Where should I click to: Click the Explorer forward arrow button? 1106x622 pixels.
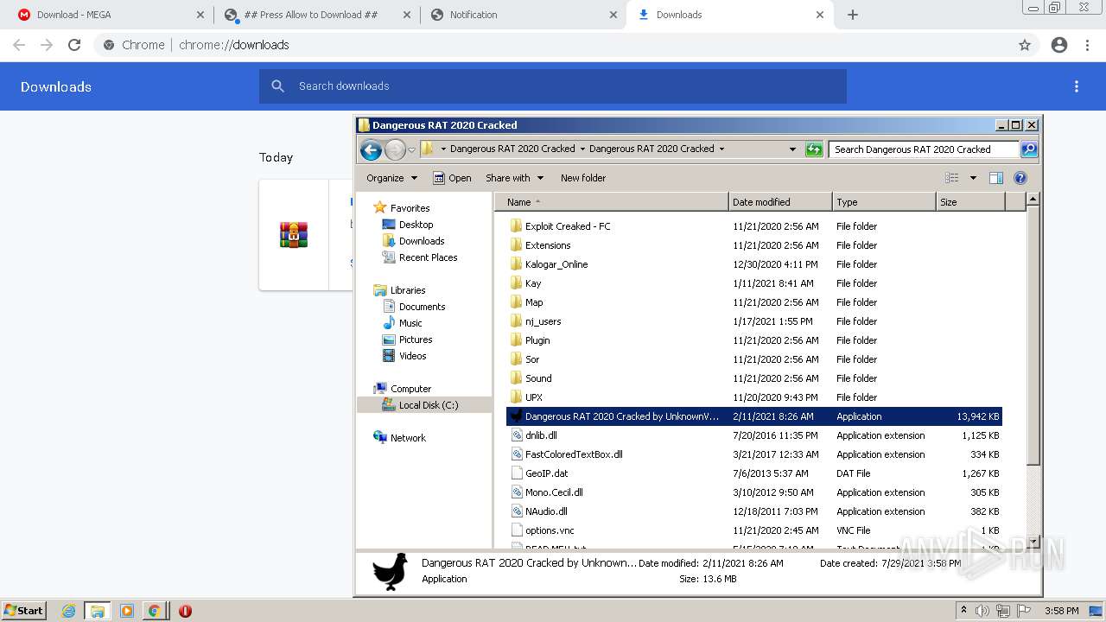click(x=395, y=149)
